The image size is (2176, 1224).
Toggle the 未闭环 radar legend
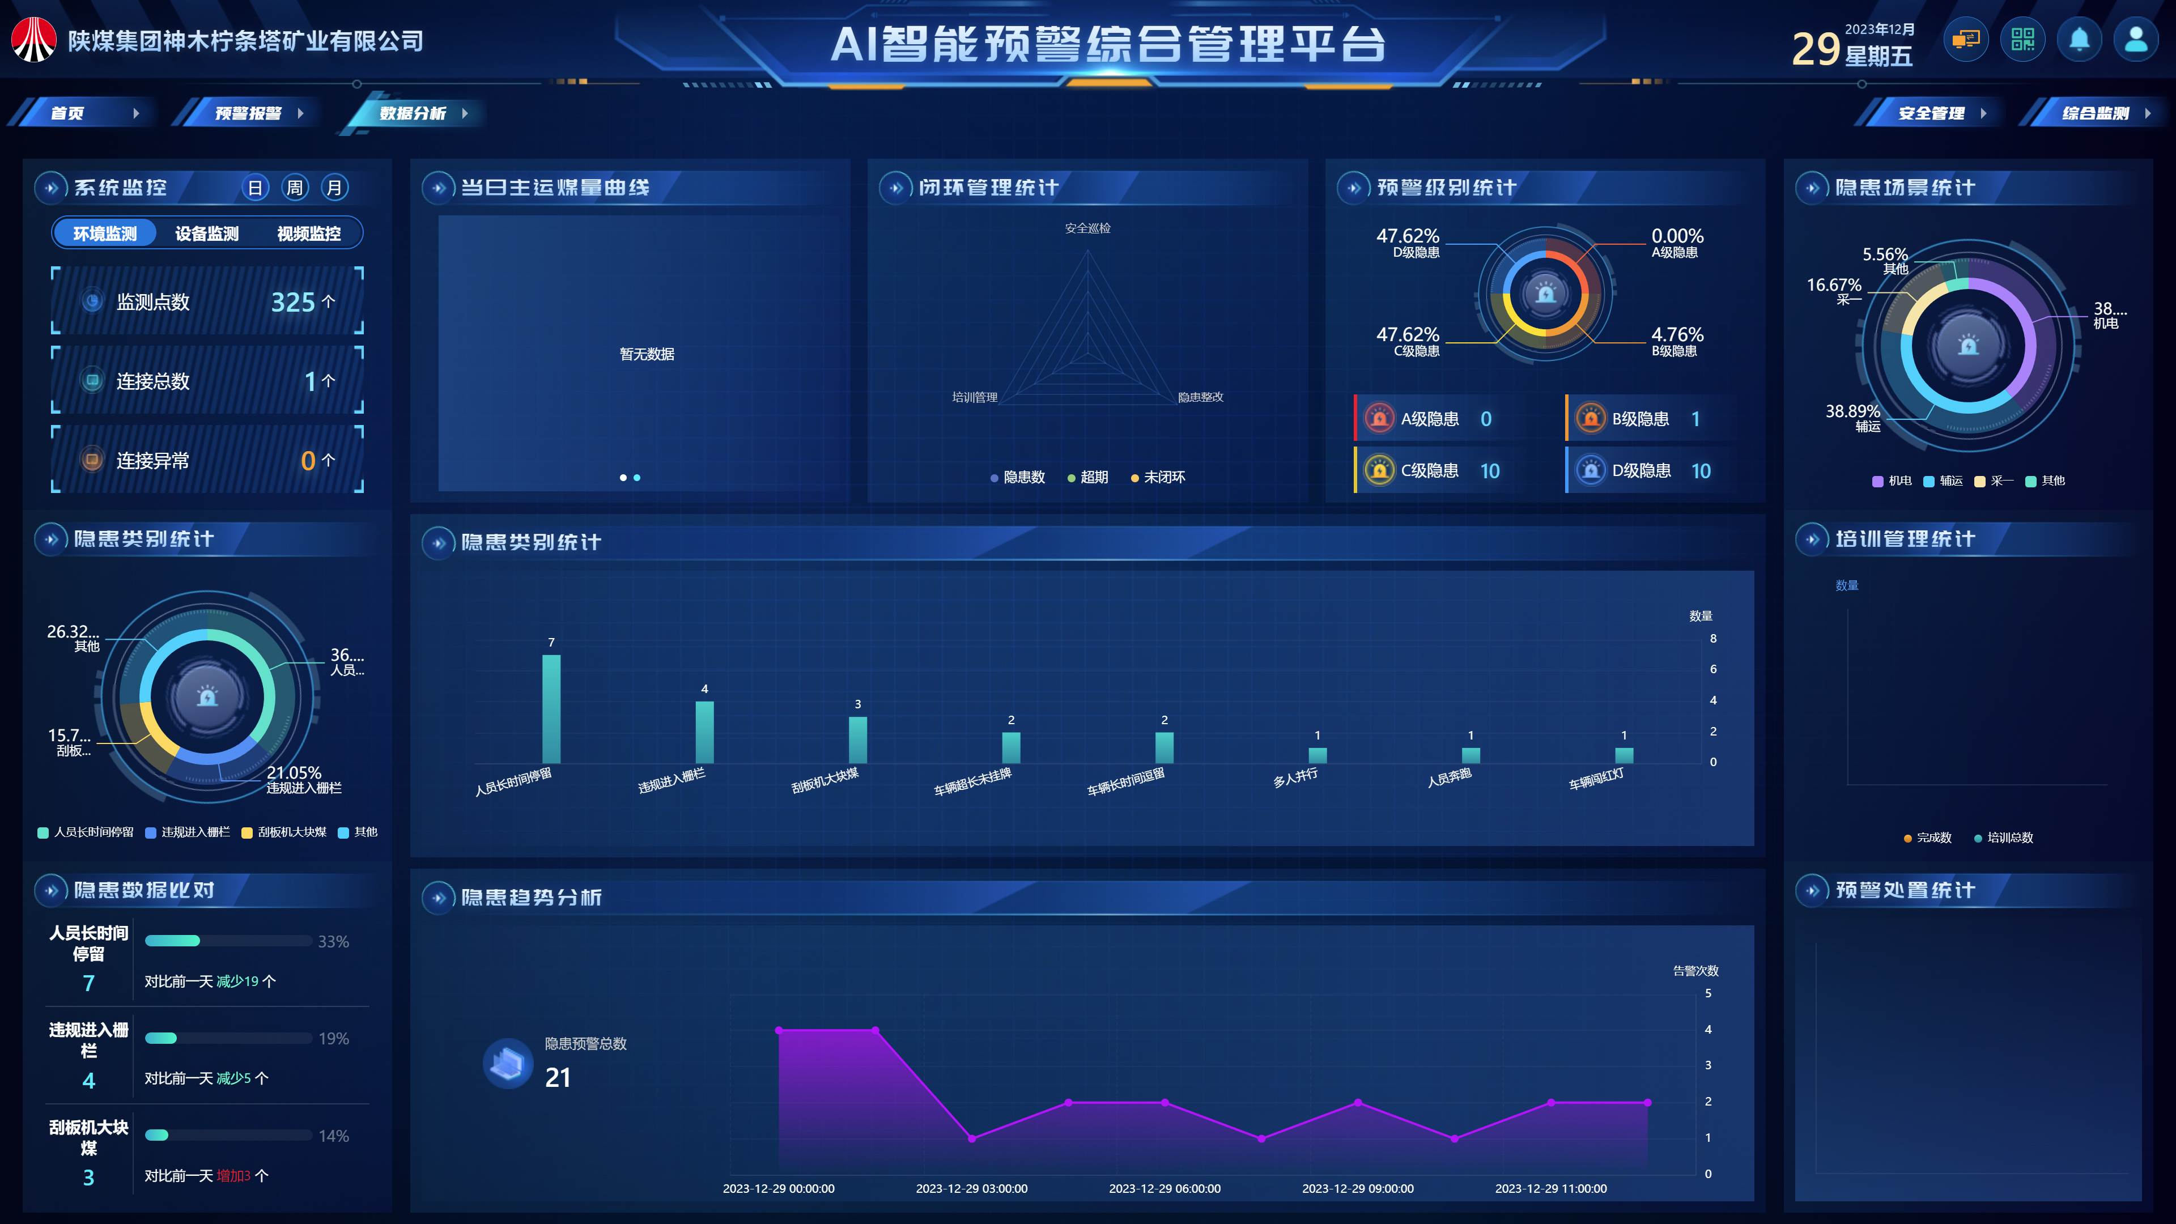(x=1158, y=477)
